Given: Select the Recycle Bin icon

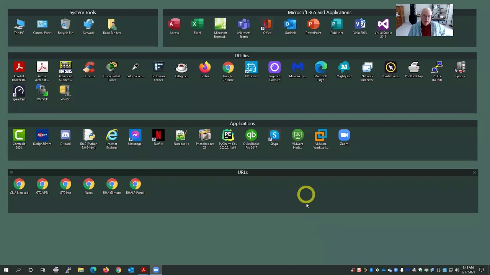Looking at the screenshot, I should [x=65, y=27].
